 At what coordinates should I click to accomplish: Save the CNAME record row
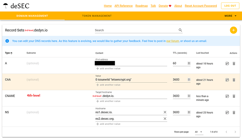[227, 96]
